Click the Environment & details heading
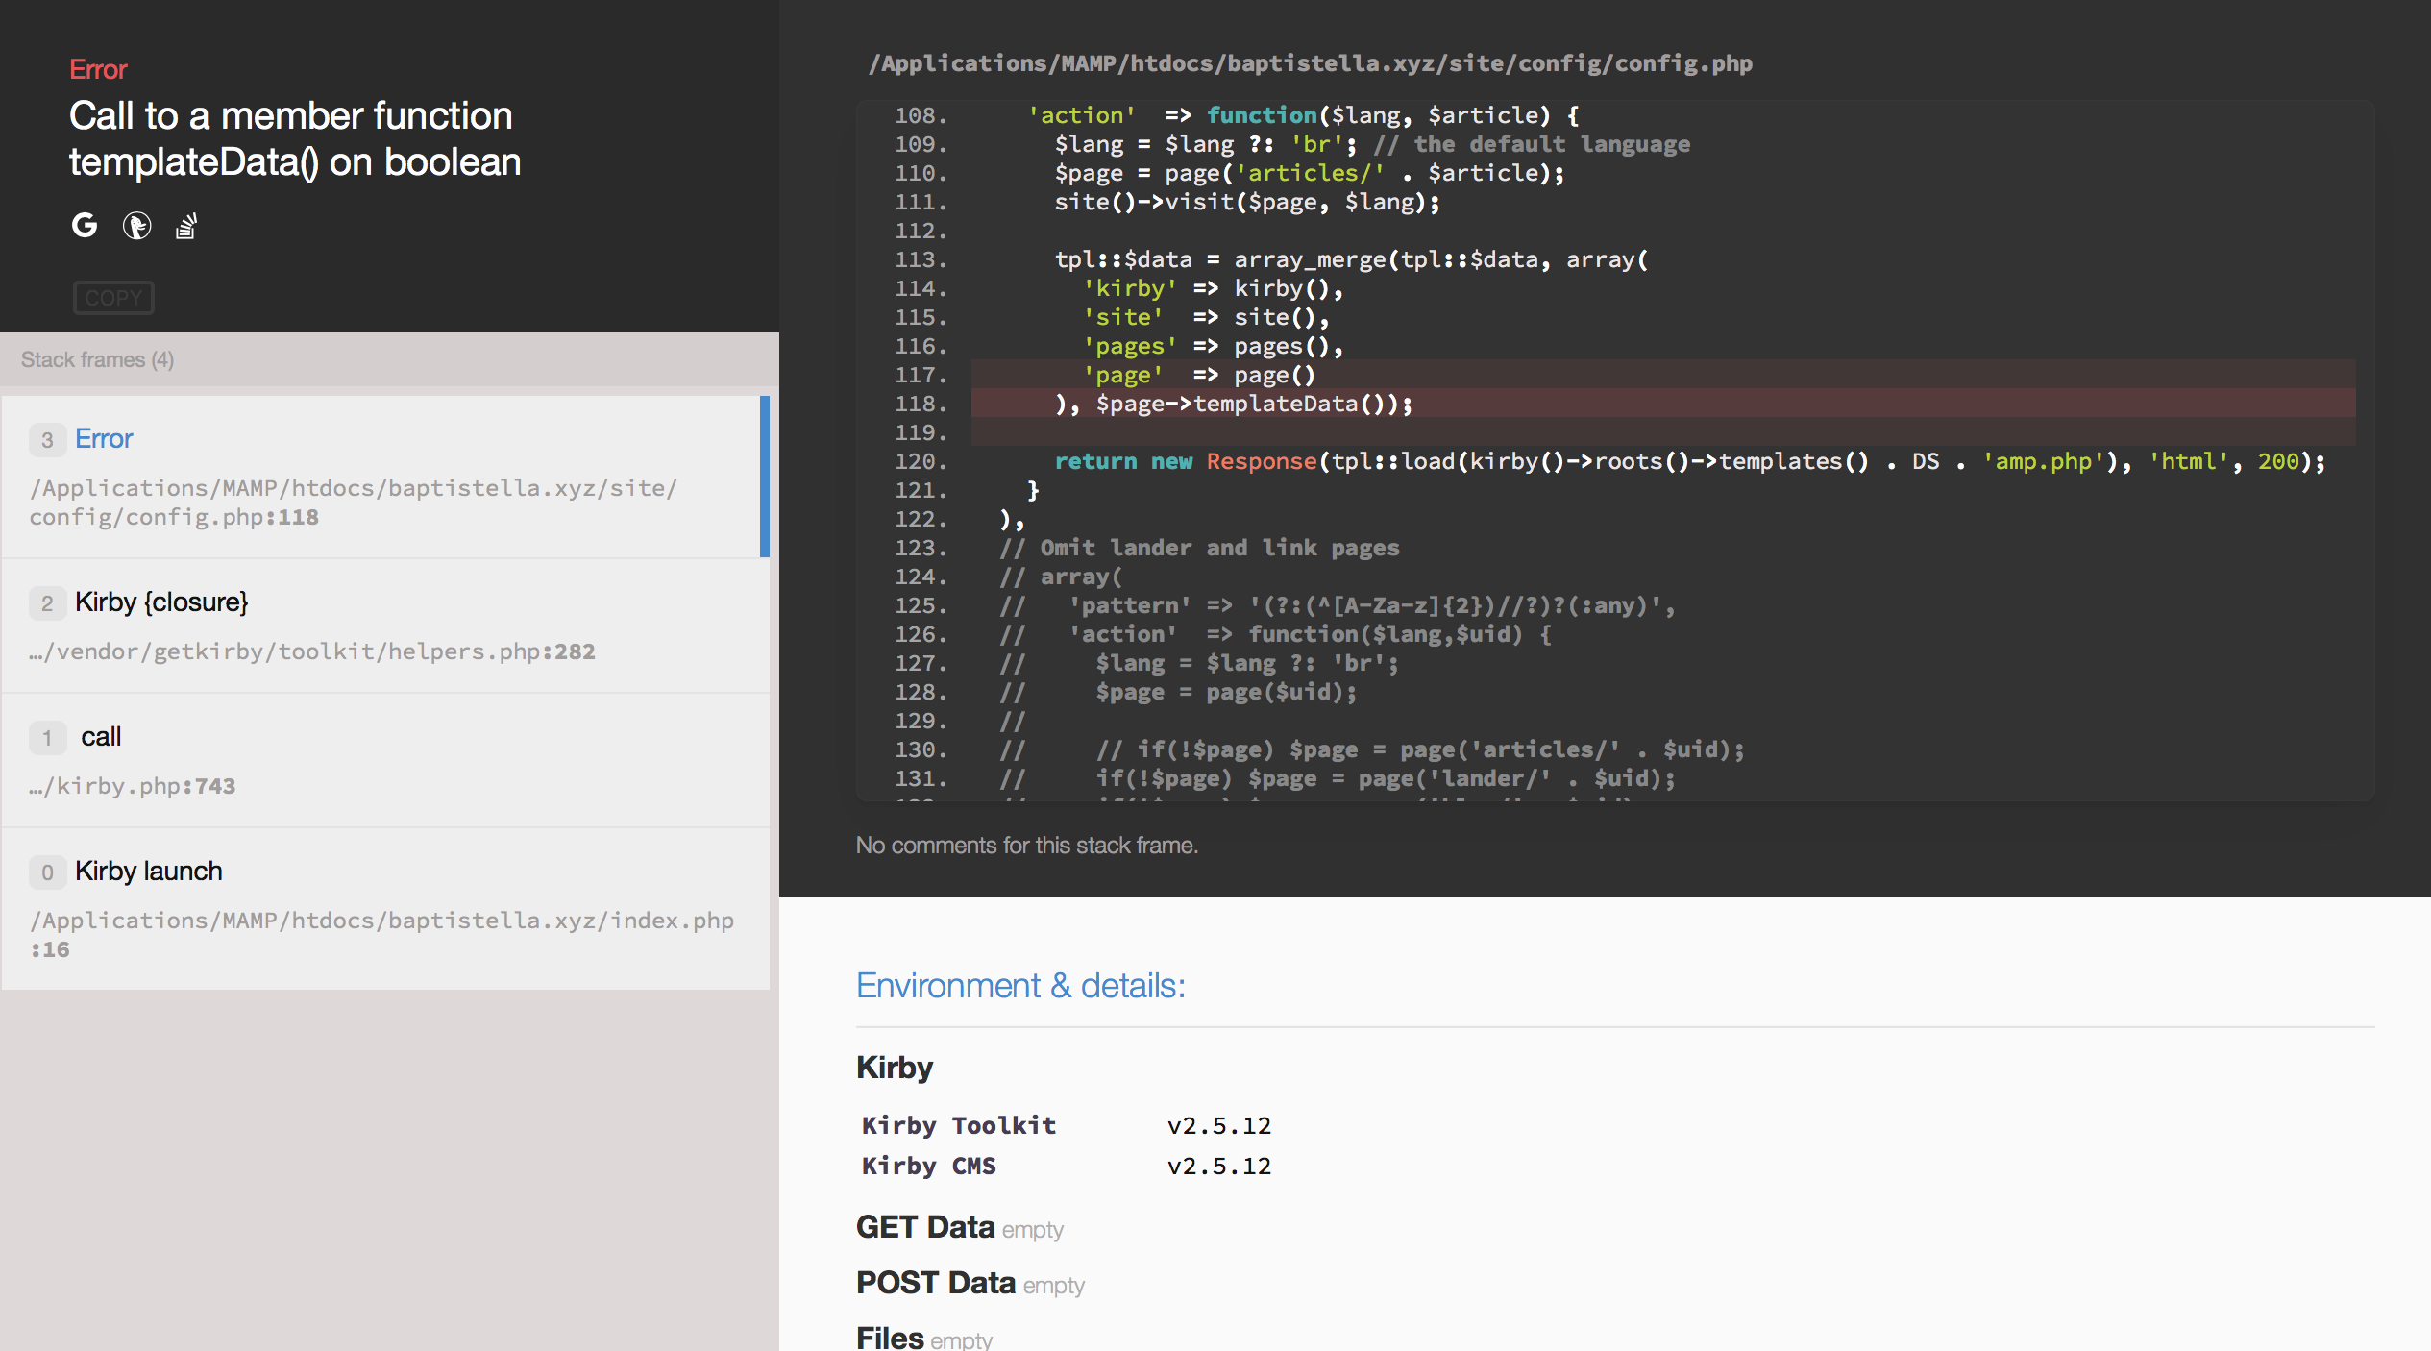 click(x=1020, y=986)
